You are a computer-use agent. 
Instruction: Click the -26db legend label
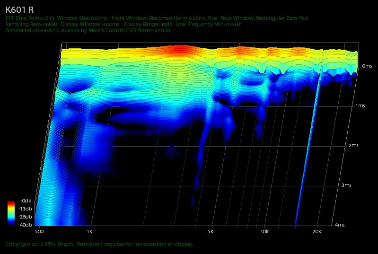tap(25, 217)
